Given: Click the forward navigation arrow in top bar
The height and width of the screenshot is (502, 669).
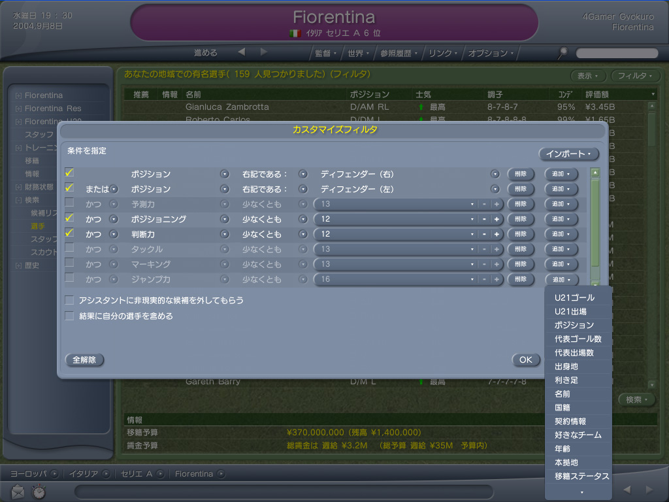Looking at the screenshot, I should 264,52.
